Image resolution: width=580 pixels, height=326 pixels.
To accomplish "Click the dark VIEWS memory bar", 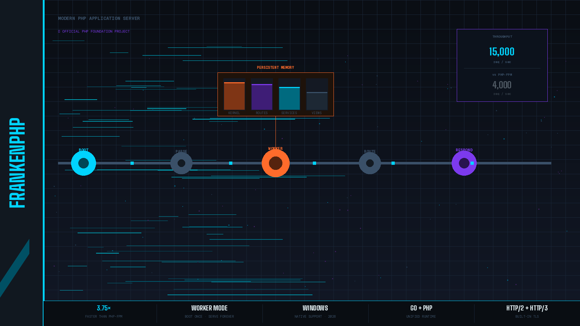I will pyautogui.click(x=317, y=101).
